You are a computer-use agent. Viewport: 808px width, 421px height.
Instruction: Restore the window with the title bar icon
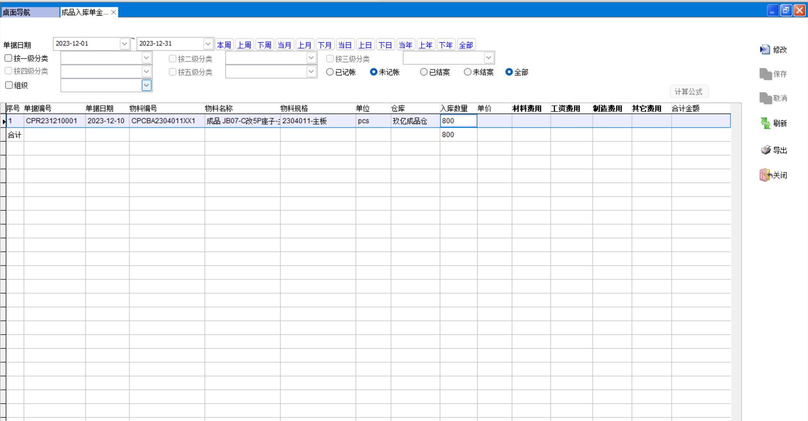point(786,10)
